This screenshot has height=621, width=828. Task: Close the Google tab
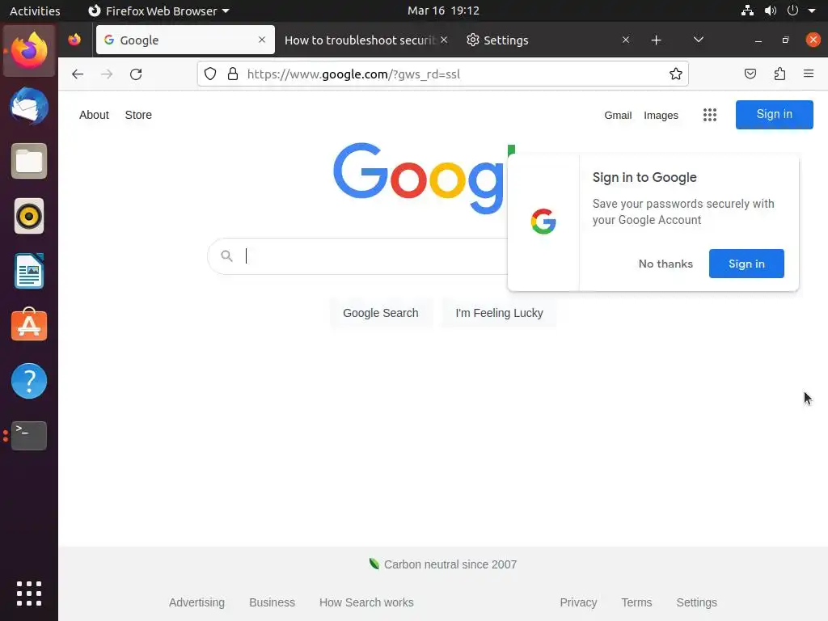click(x=262, y=40)
